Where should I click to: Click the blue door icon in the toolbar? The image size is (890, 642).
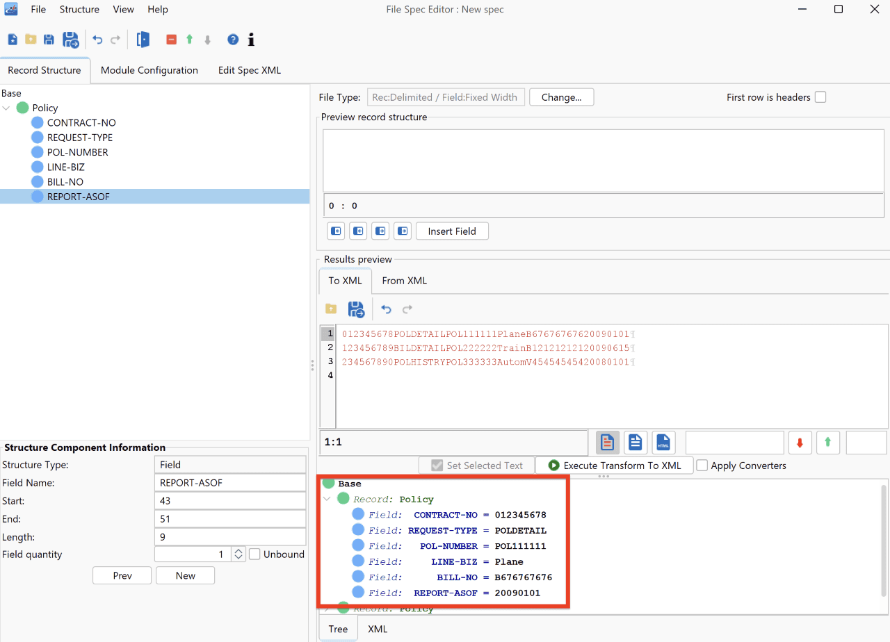coord(143,40)
